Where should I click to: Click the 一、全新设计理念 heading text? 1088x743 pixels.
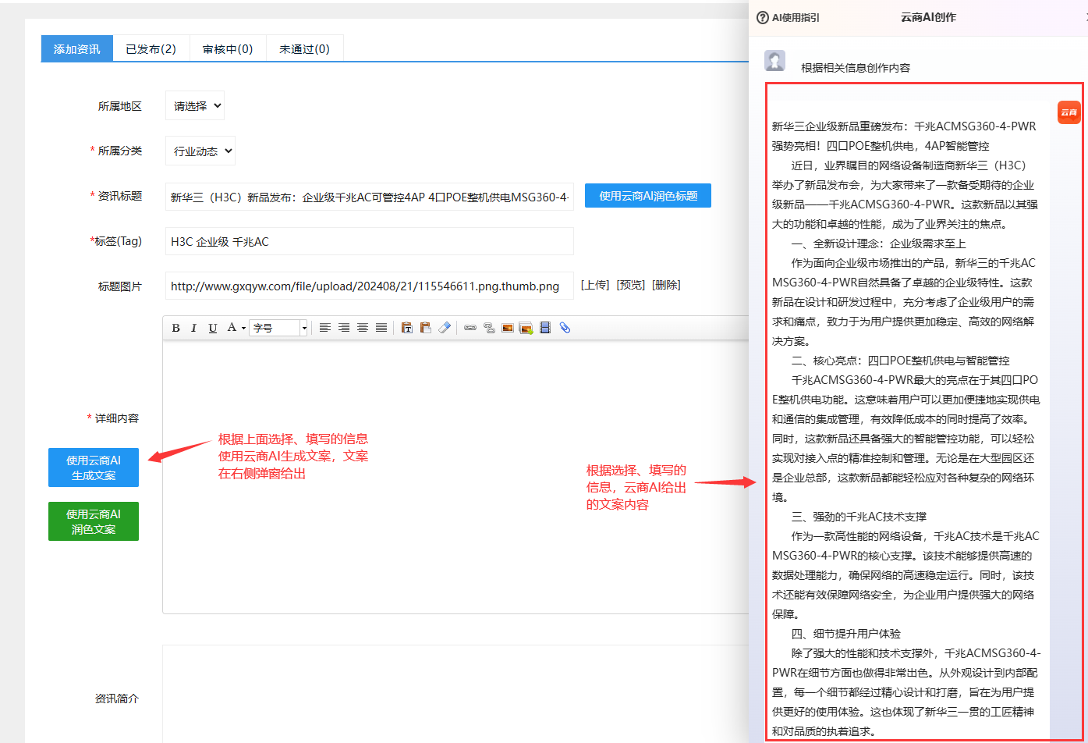(x=878, y=244)
